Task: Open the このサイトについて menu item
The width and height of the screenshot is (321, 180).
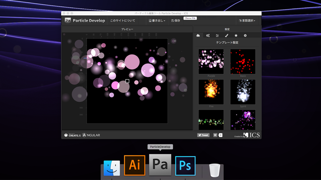Action: (123, 21)
